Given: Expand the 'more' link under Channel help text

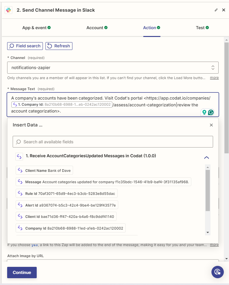Looking at the screenshot, I should (x=214, y=78).
